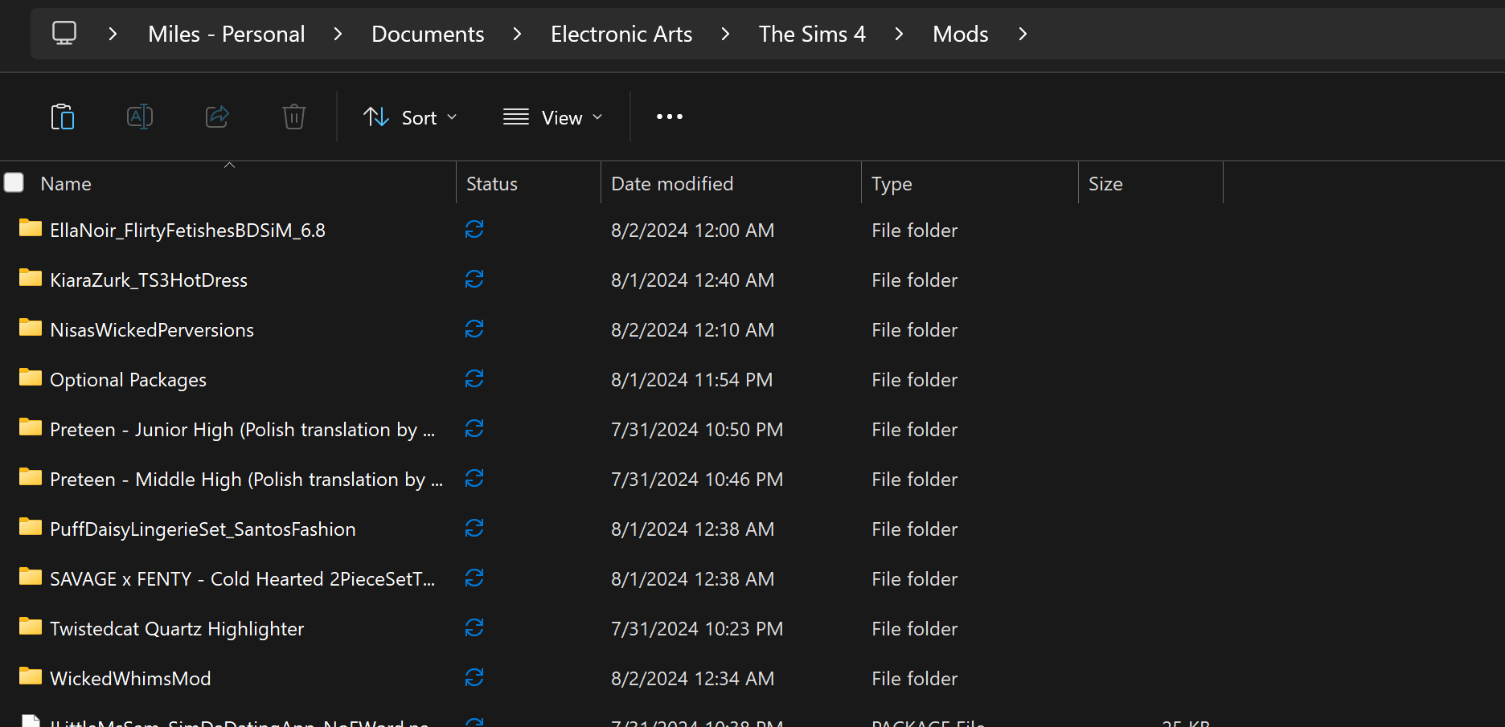Click the folder icon of Optional Packages

pyautogui.click(x=31, y=378)
